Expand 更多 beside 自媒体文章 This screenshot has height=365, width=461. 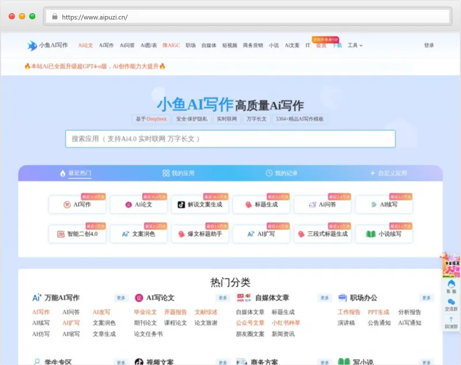pos(324,298)
